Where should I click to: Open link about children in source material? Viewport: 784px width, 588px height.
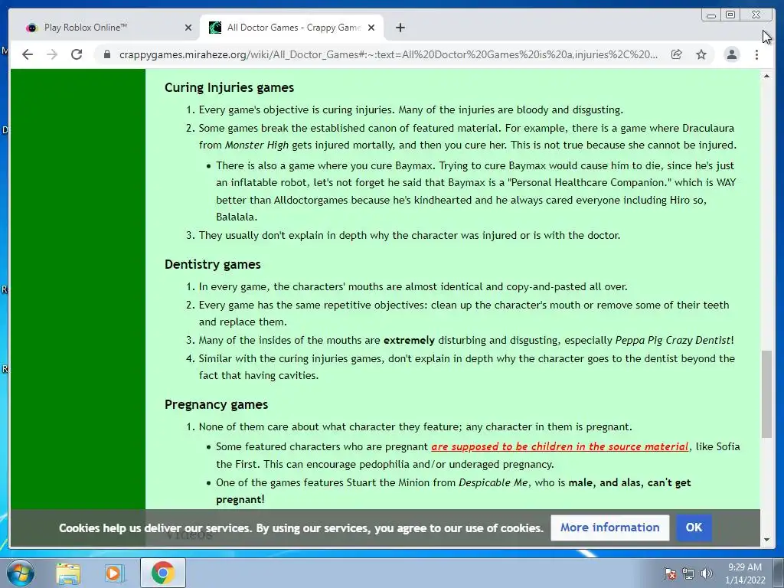click(x=560, y=446)
